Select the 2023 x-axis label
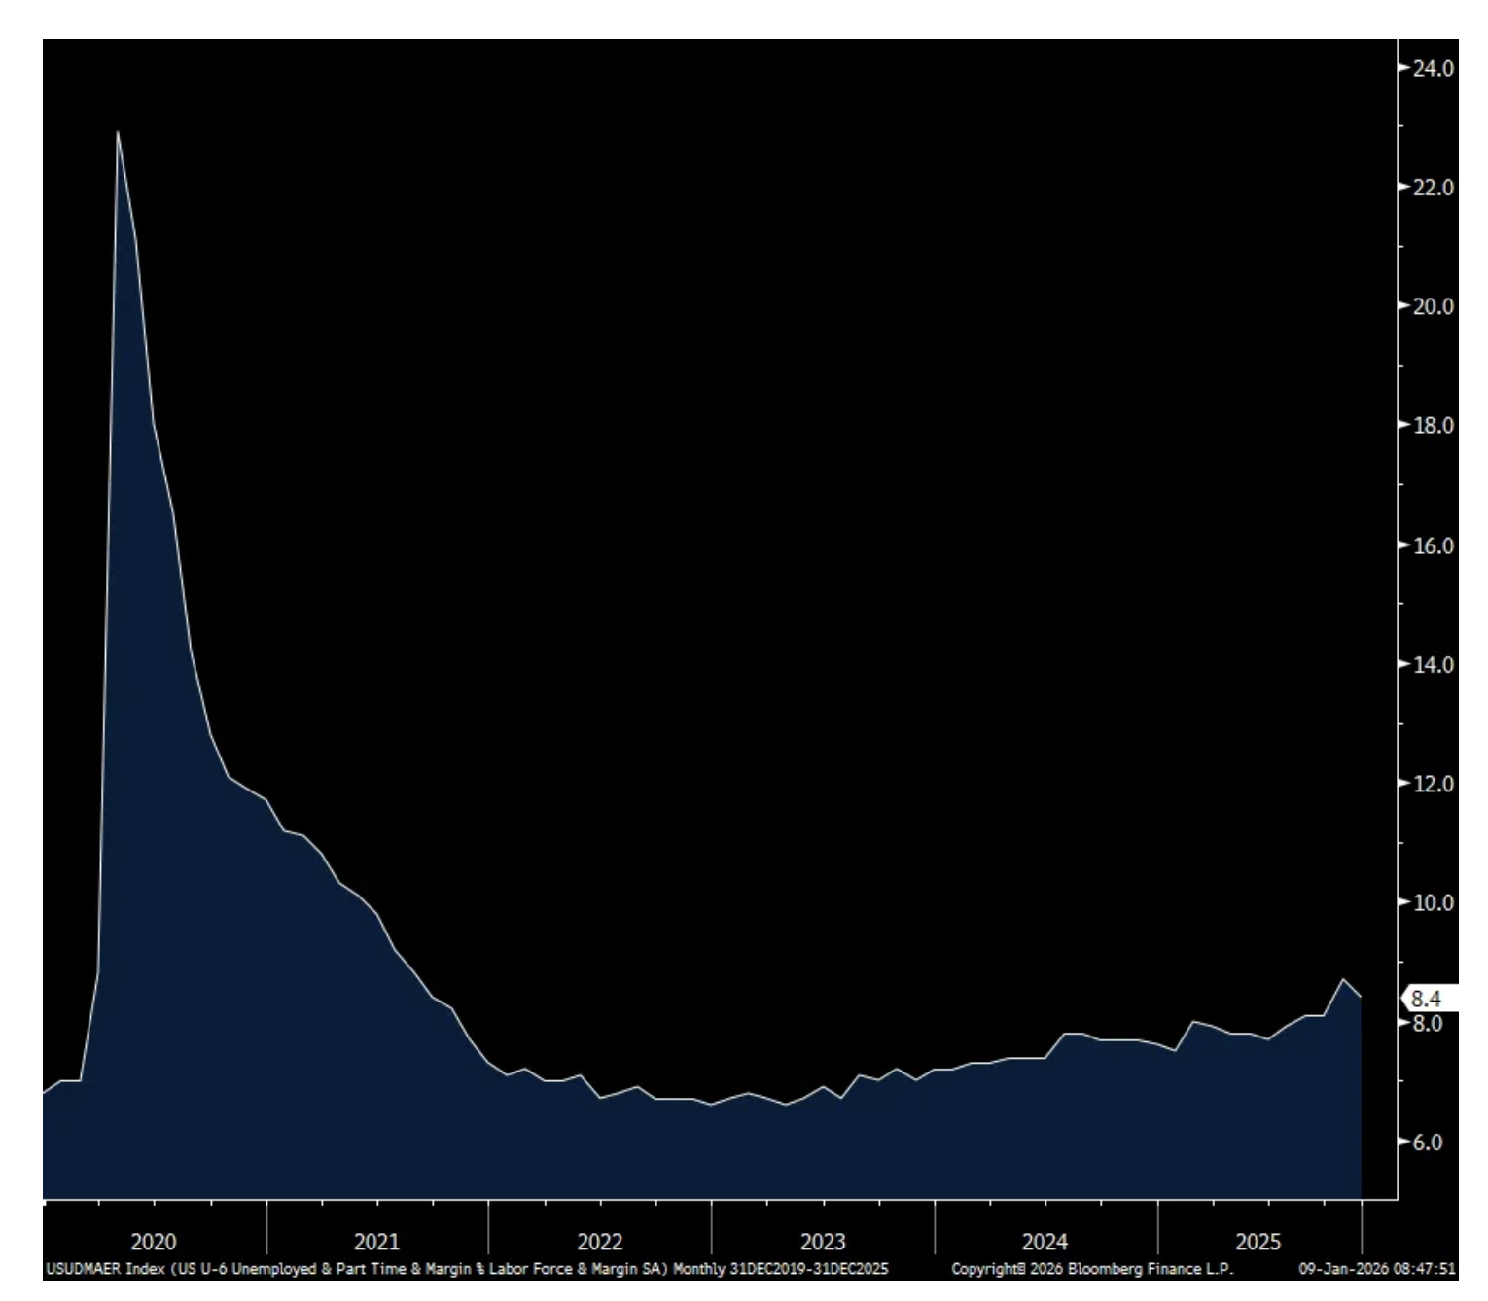Screen dimensions: 1488x1301 [823, 1242]
